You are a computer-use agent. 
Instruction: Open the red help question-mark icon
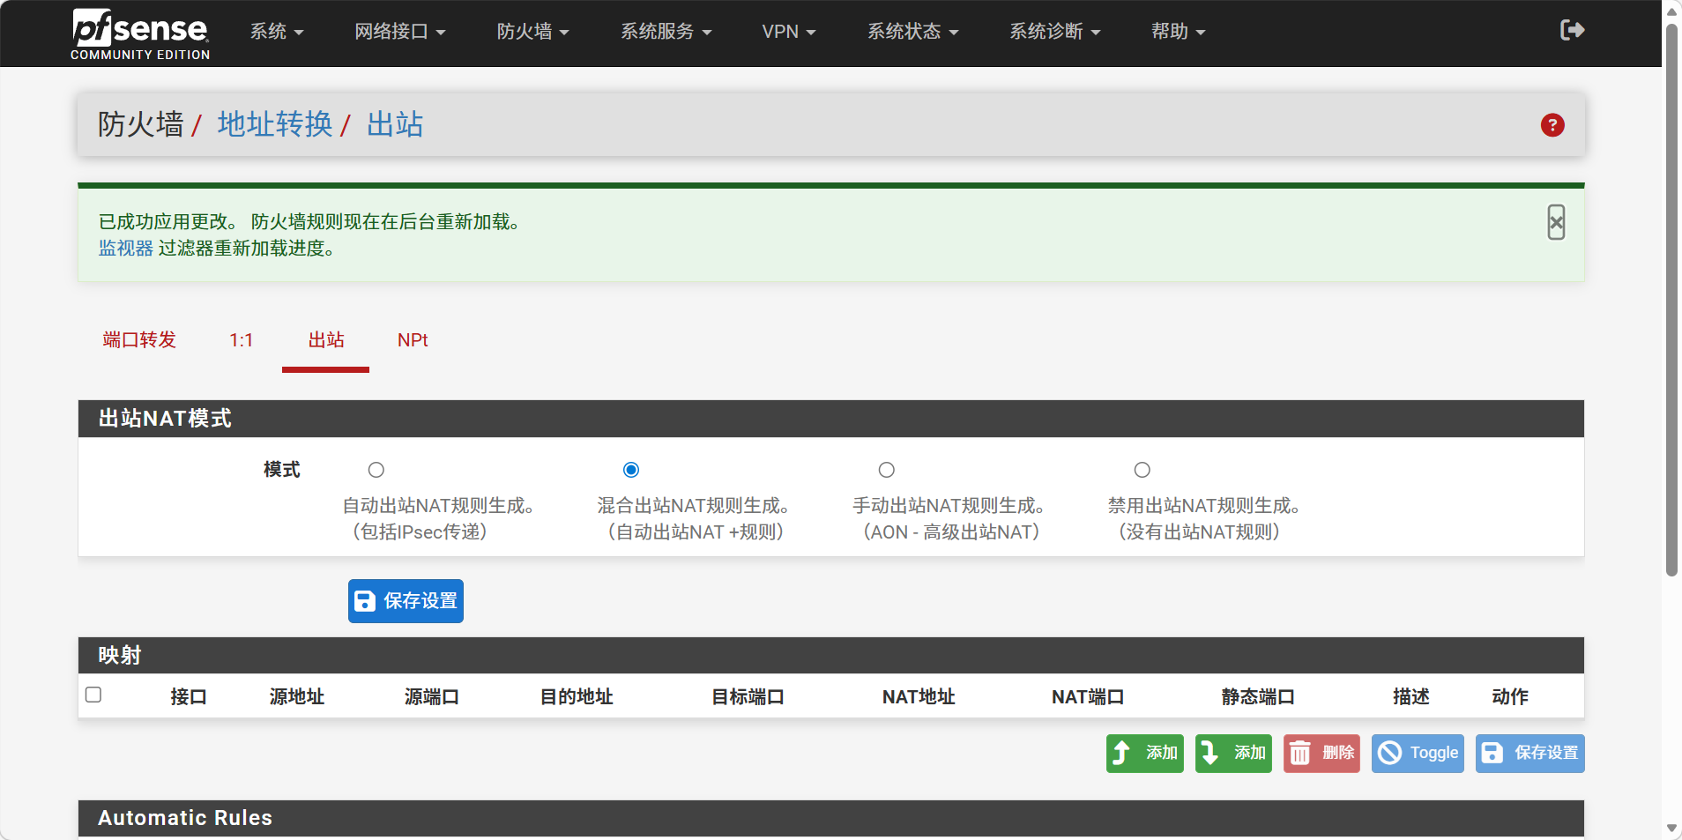point(1552,125)
